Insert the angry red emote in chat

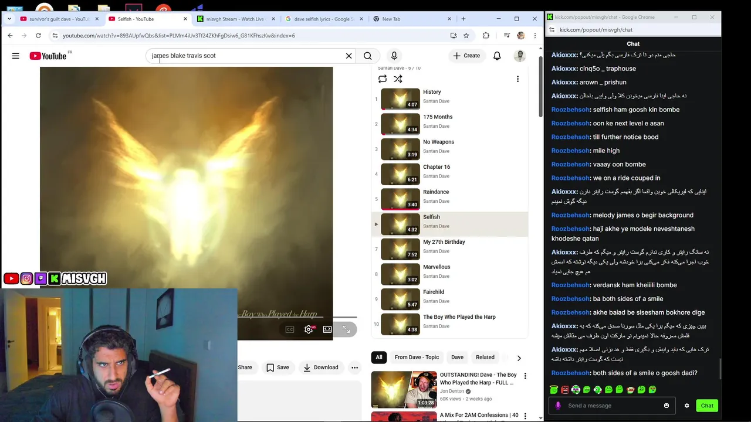[564, 390]
